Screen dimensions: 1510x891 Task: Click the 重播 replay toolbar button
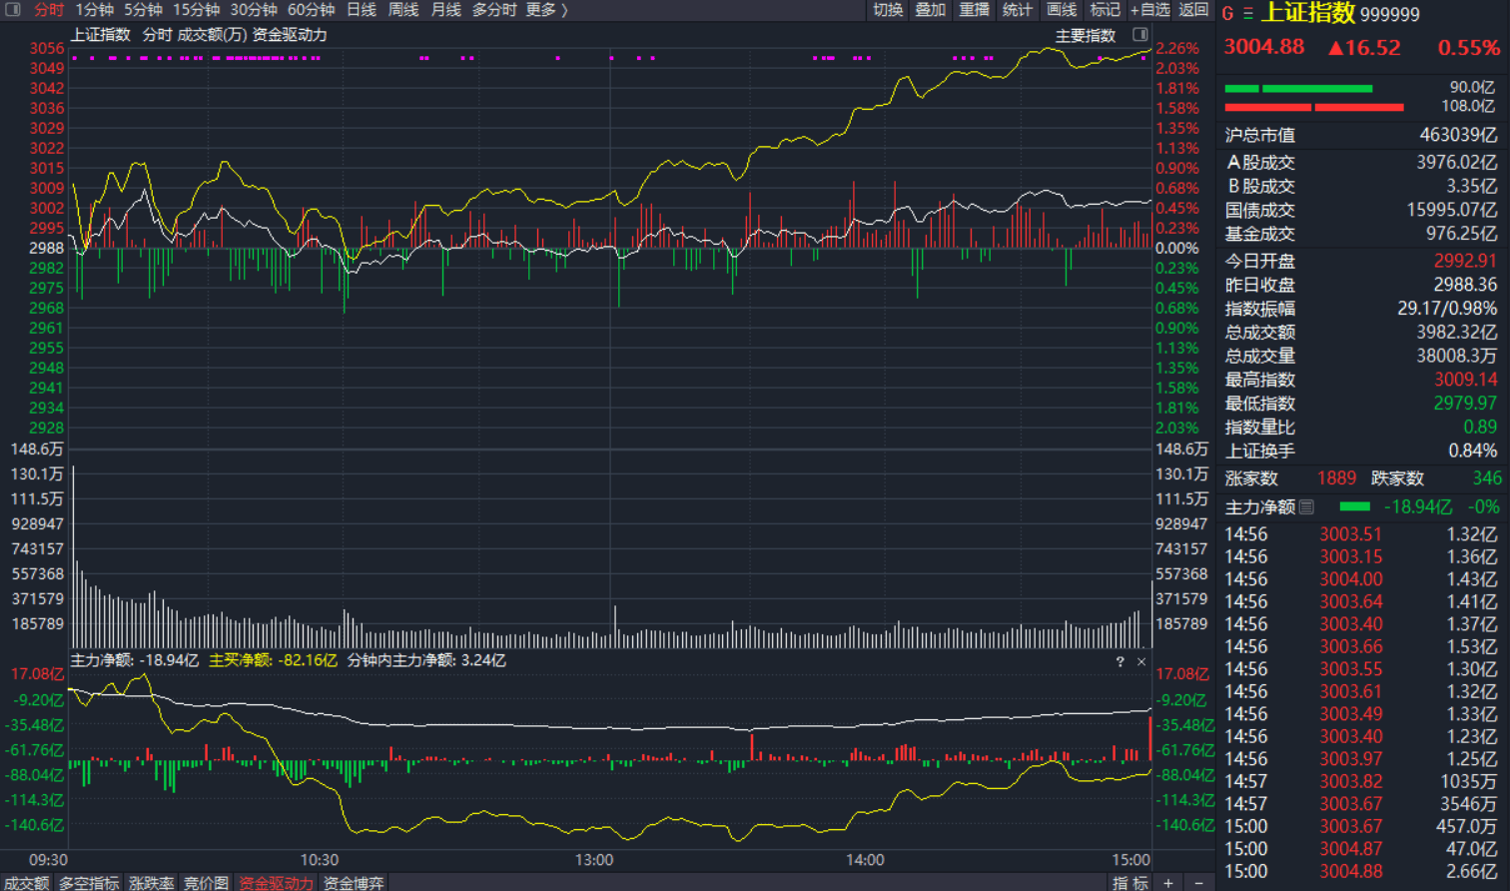coord(975,10)
